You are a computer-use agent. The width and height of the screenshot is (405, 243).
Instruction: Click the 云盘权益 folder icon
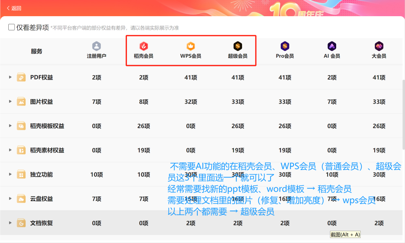[21, 198]
